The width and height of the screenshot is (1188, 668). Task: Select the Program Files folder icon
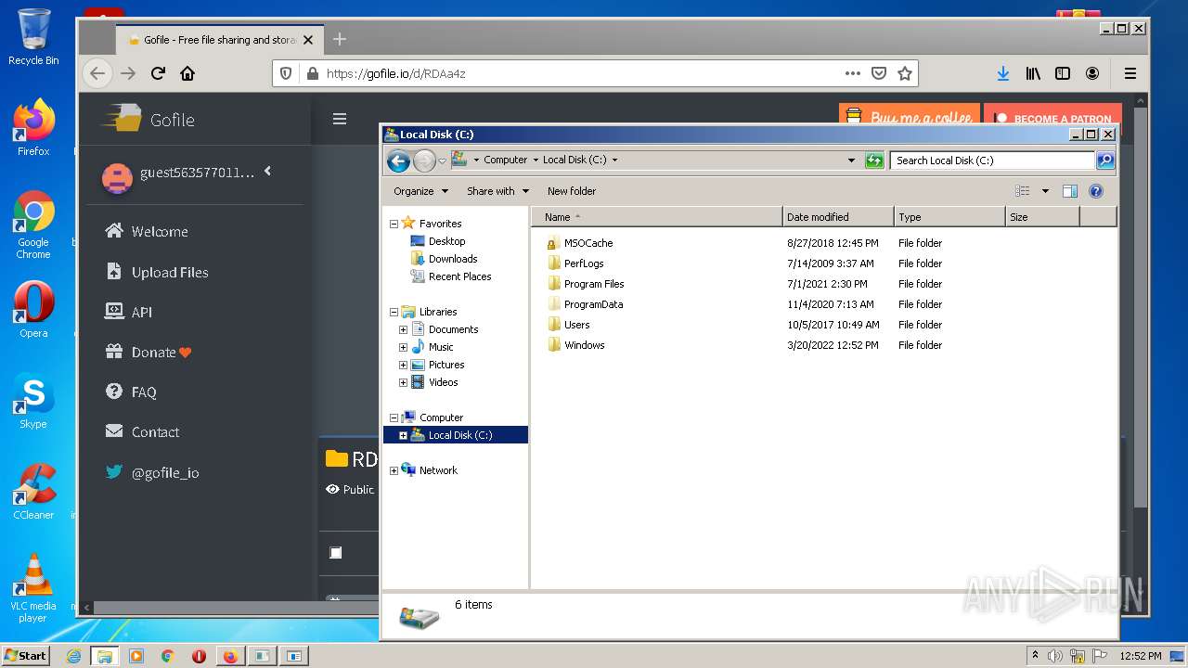554,284
